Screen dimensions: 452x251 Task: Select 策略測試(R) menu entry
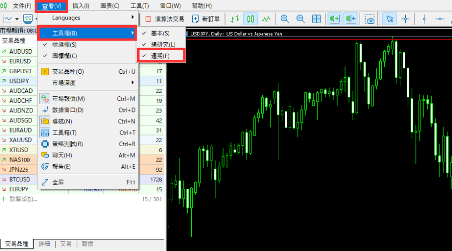pyautogui.click(x=67, y=144)
